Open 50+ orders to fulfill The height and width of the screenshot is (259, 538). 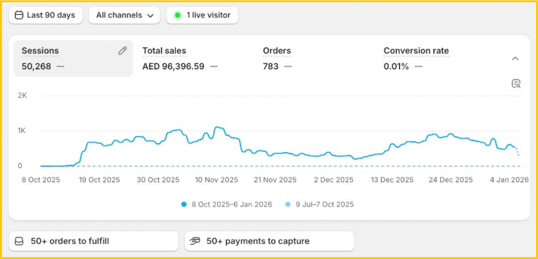click(93, 241)
